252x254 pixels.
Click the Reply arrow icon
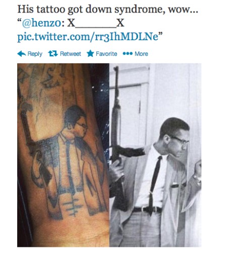coord(22,54)
